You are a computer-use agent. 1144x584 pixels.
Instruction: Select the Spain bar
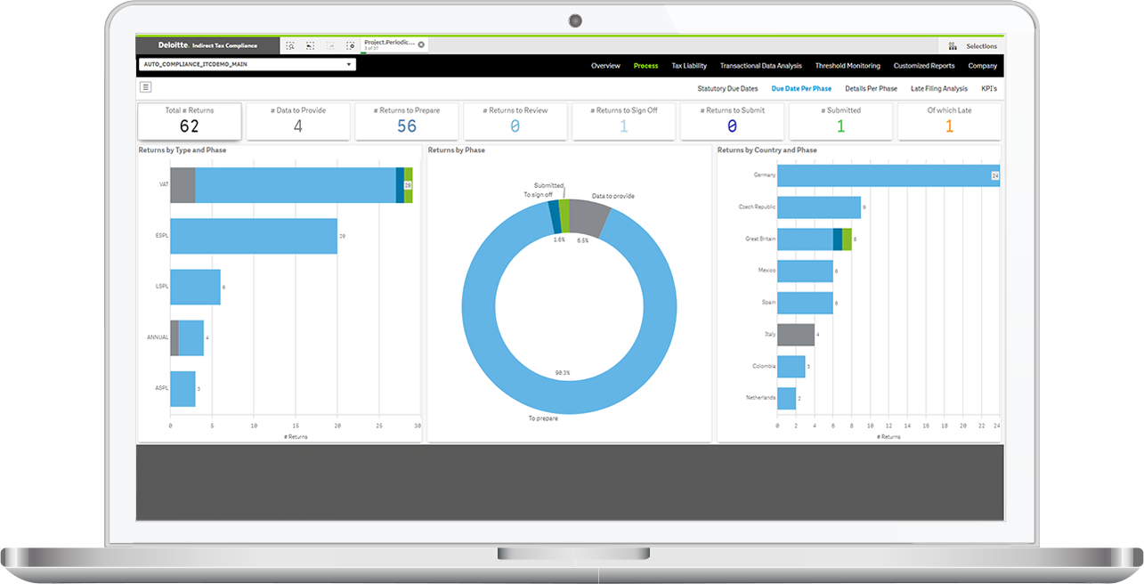click(x=806, y=303)
